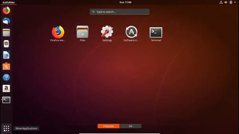Click the battery icon in top bar
This screenshot has height=134, width=239.
pos(231,2)
